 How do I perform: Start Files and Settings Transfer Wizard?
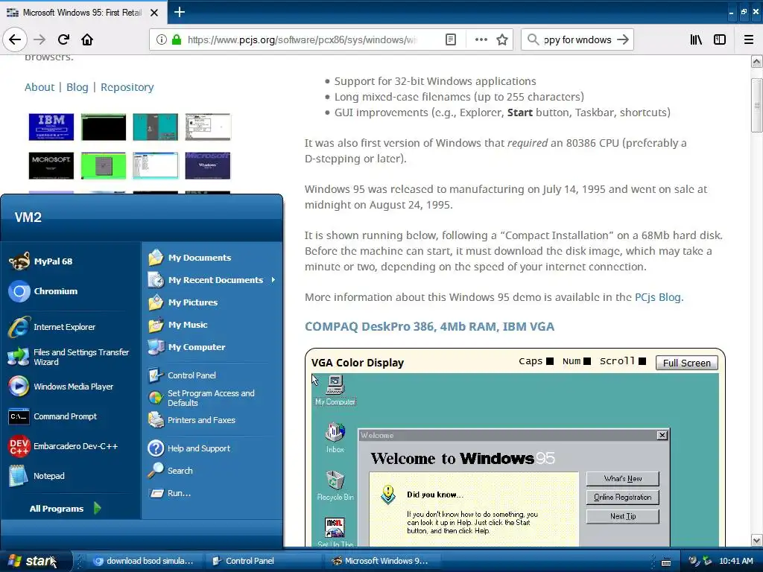pyautogui.click(x=71, y=357)
